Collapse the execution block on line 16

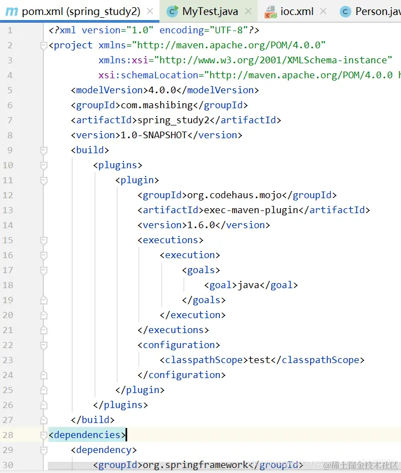click(x=44, y=255)
